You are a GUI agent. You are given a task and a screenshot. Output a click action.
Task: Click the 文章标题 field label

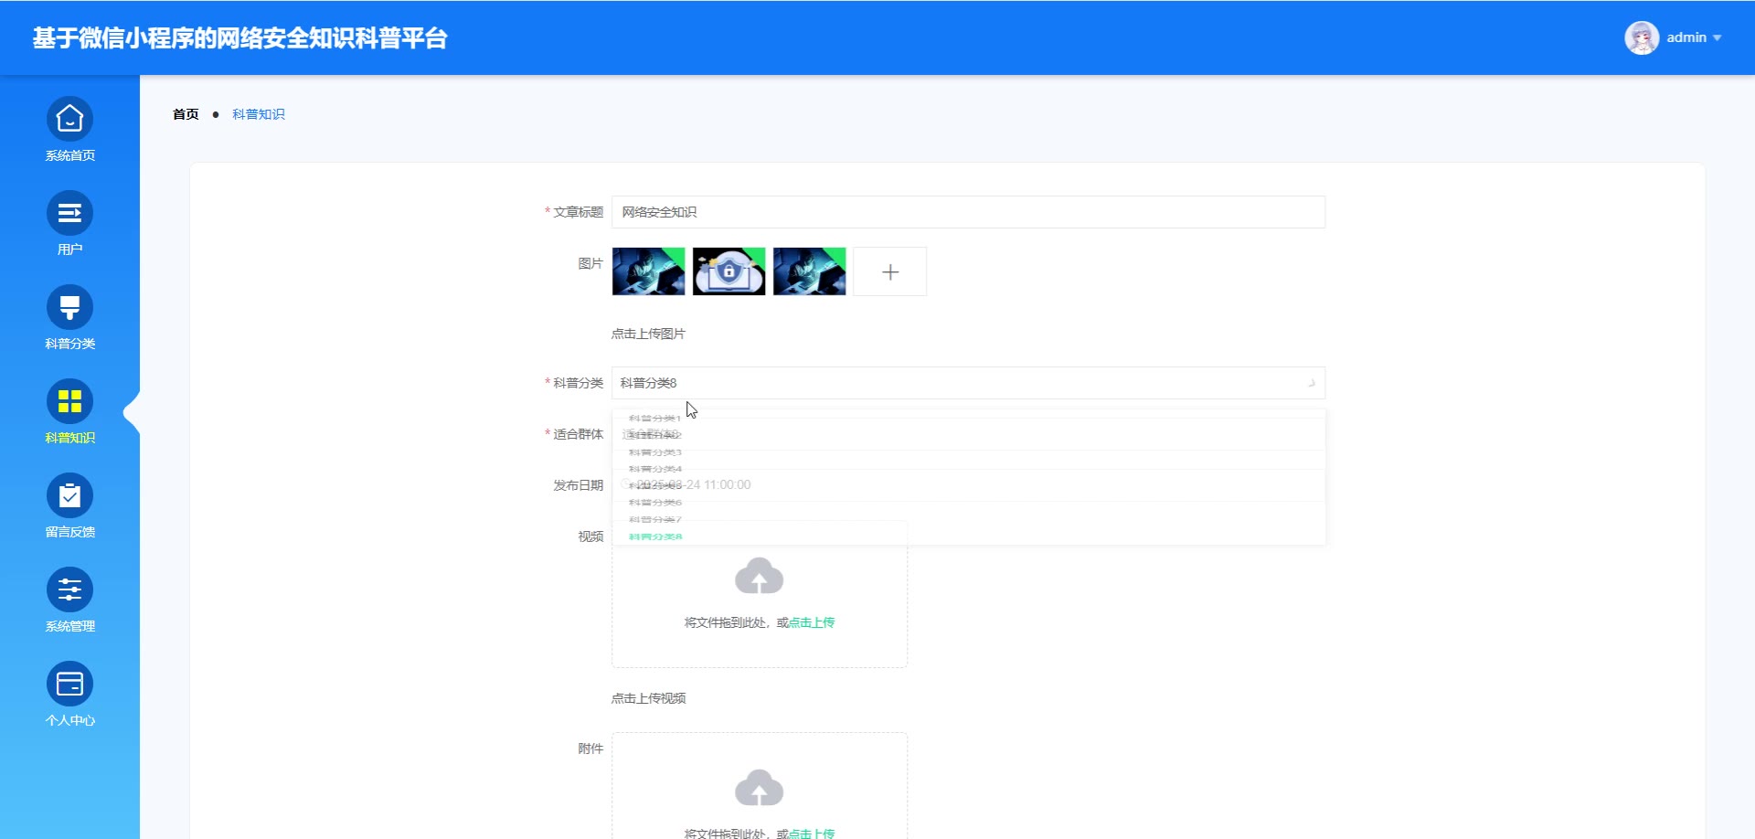[578, 212]
